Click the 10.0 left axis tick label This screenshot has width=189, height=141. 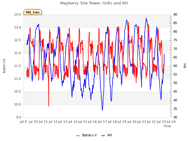(18, 105)
